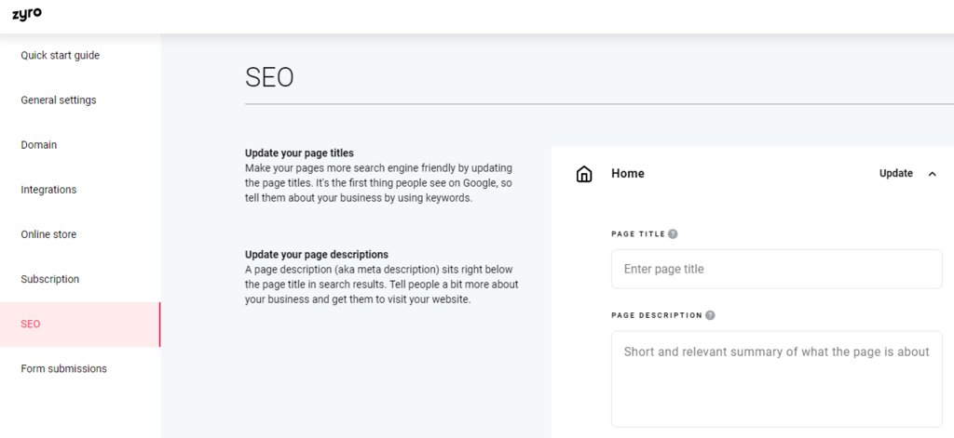Click the Home page house icon

tap(584, 174)
